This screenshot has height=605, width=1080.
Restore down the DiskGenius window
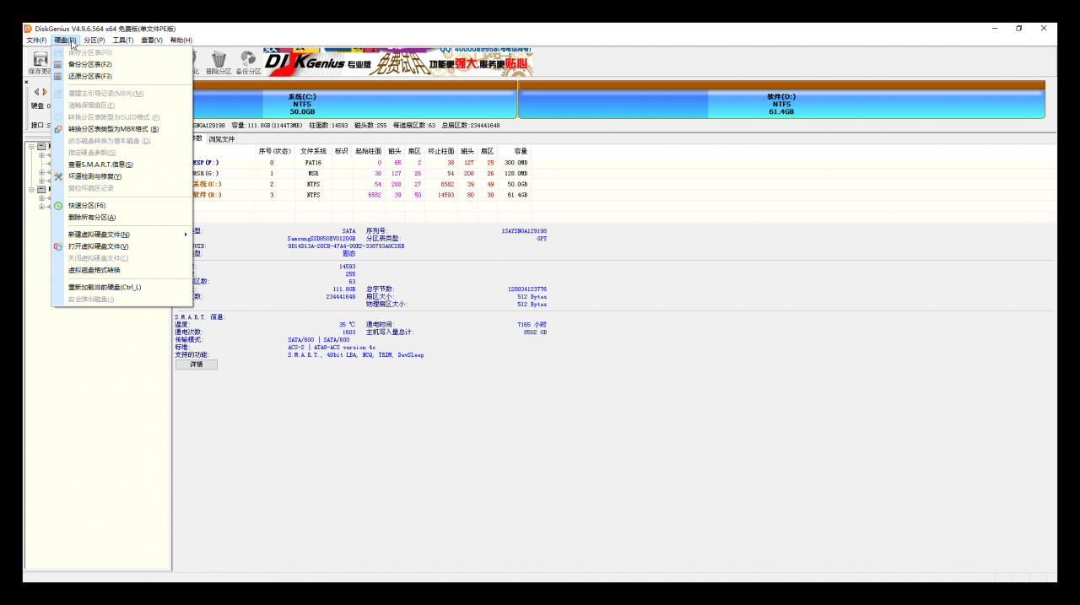[x=1018, y=28]
